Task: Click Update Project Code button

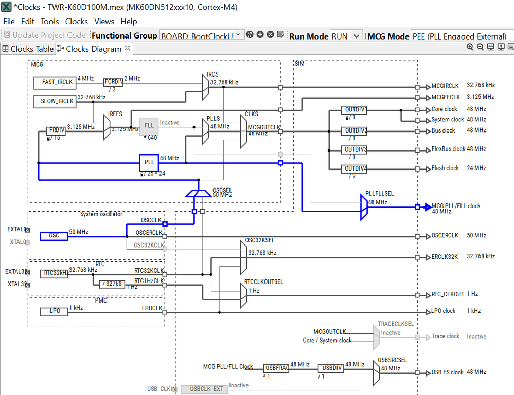Action: (45, 35)
